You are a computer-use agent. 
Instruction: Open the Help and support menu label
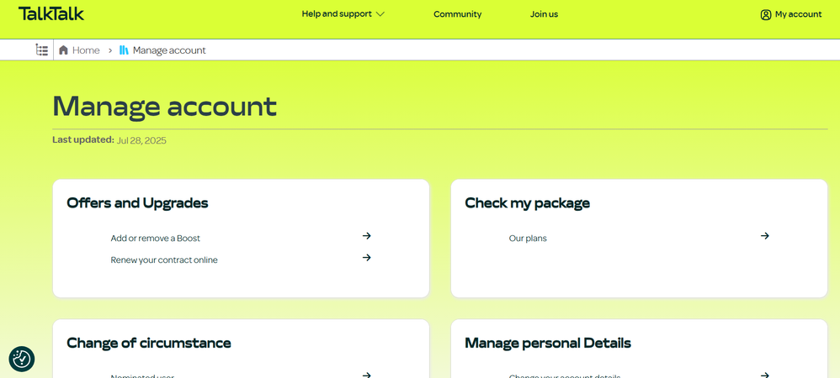(337, 14)
